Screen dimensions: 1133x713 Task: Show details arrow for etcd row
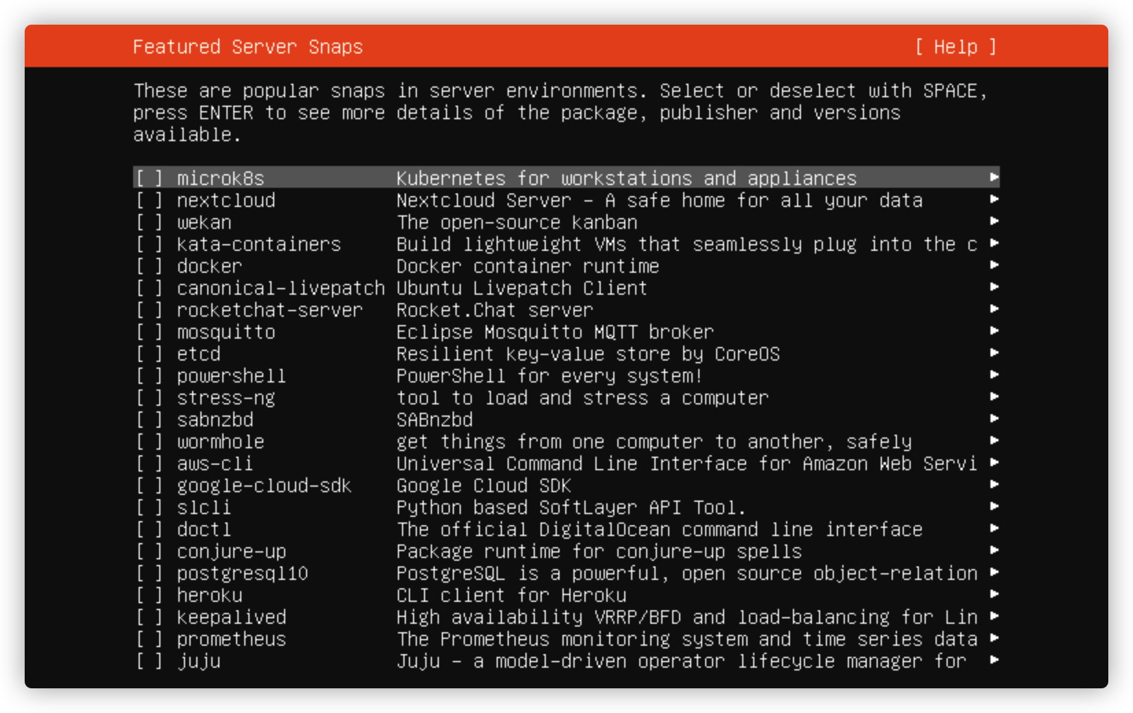click(994, 353)
